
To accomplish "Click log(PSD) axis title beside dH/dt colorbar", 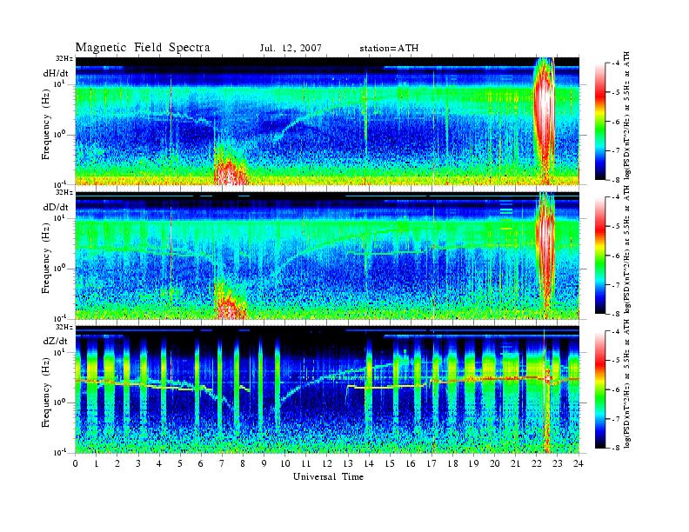I will [x=627, y=116].
